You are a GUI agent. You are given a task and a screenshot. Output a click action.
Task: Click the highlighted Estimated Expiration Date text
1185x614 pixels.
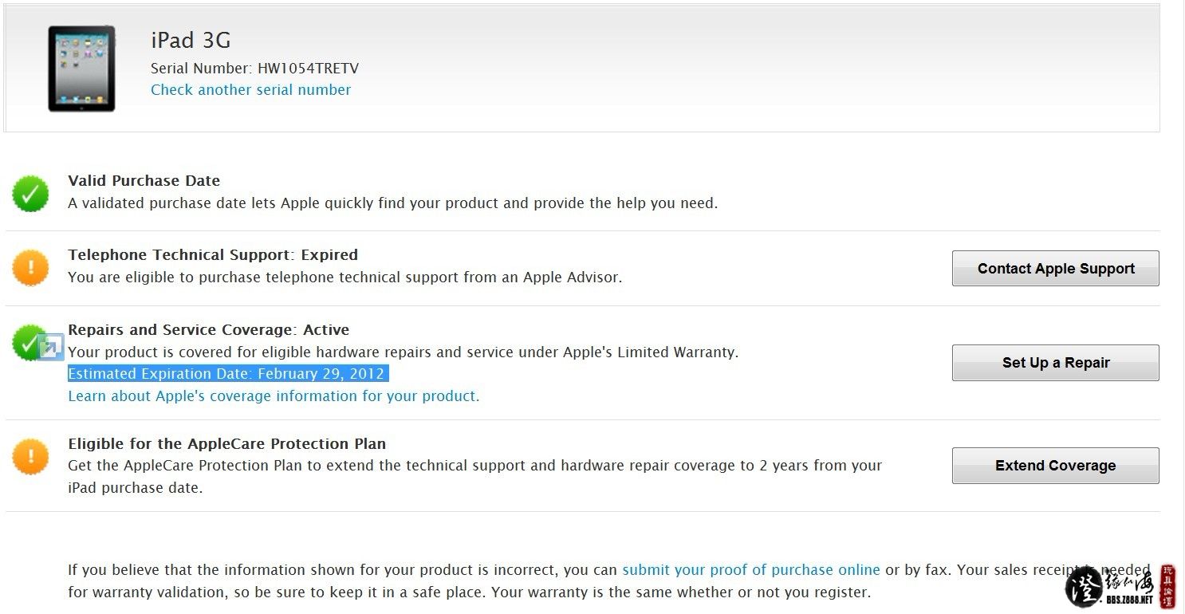pyautogui.click(x=227, y=374)
